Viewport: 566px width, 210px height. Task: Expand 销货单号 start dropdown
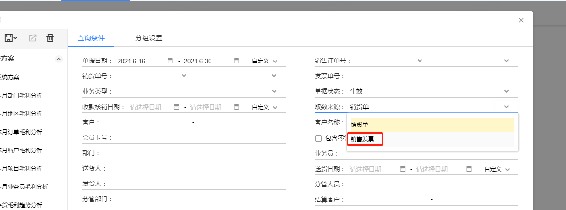coord(184,76)
